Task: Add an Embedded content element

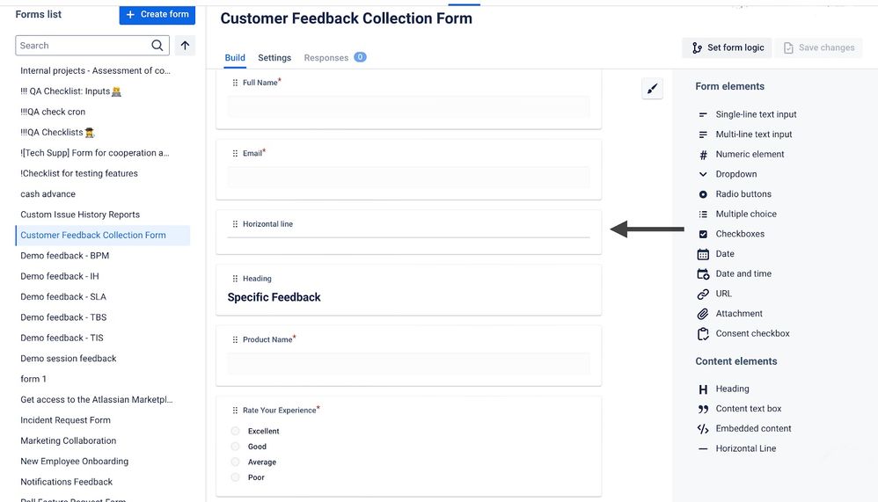Action: 744,429
